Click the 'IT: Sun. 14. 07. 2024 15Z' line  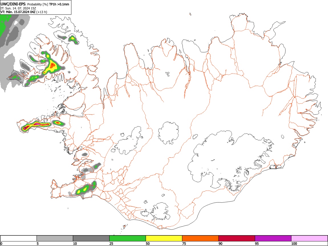[x=18, y=8]
